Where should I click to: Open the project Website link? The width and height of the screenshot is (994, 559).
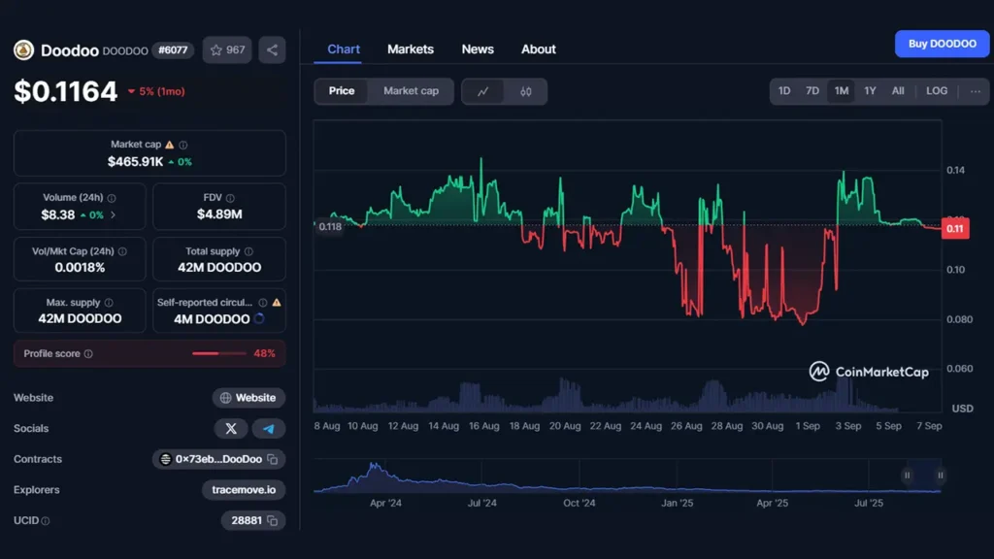248,398
